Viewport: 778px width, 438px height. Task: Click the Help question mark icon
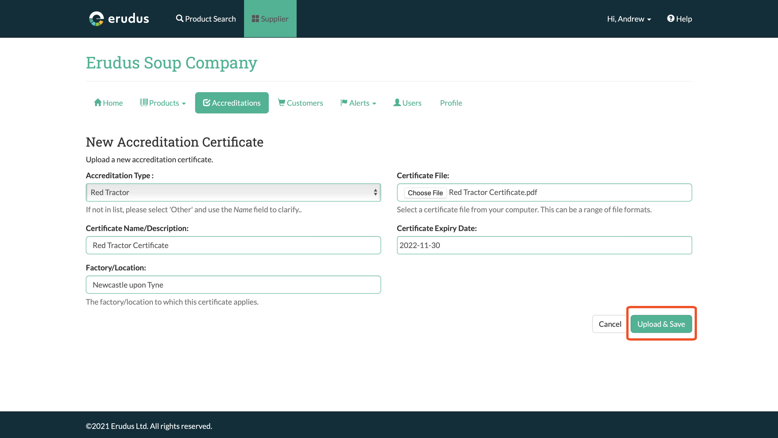(x=670, y=19)
